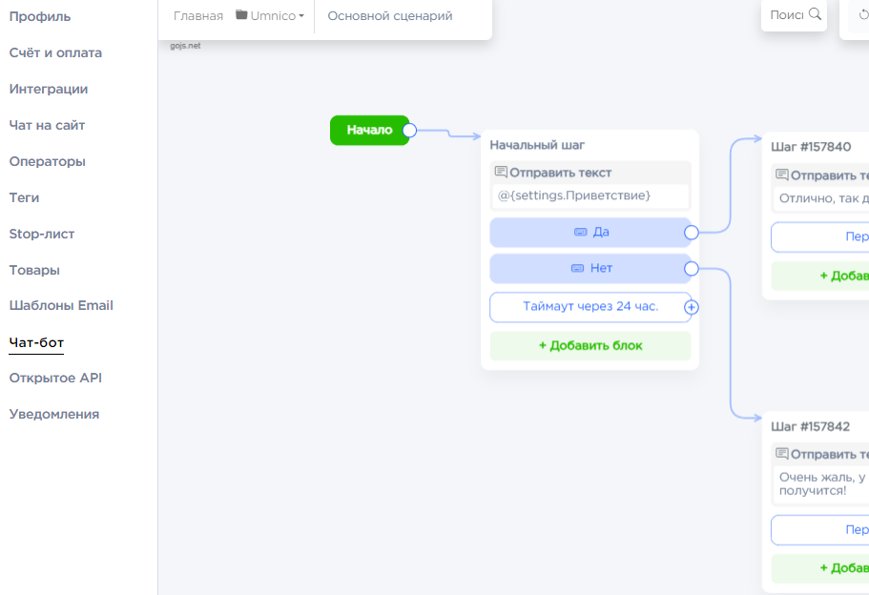Click the undo arrow icon at top right
869x595 pixels.
pyautogui.click(x=864, y=14)
